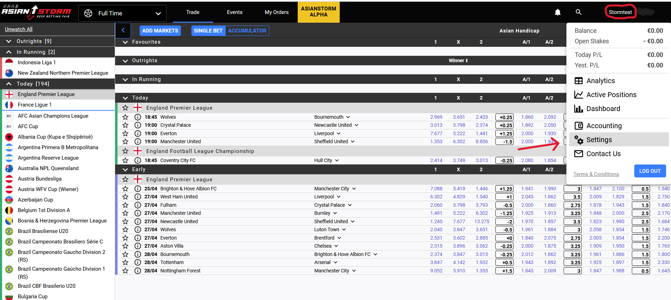Select the ACCUMULATOR mode
The height and width of the screenshot is (300, 671).
(x=247, y=31)
